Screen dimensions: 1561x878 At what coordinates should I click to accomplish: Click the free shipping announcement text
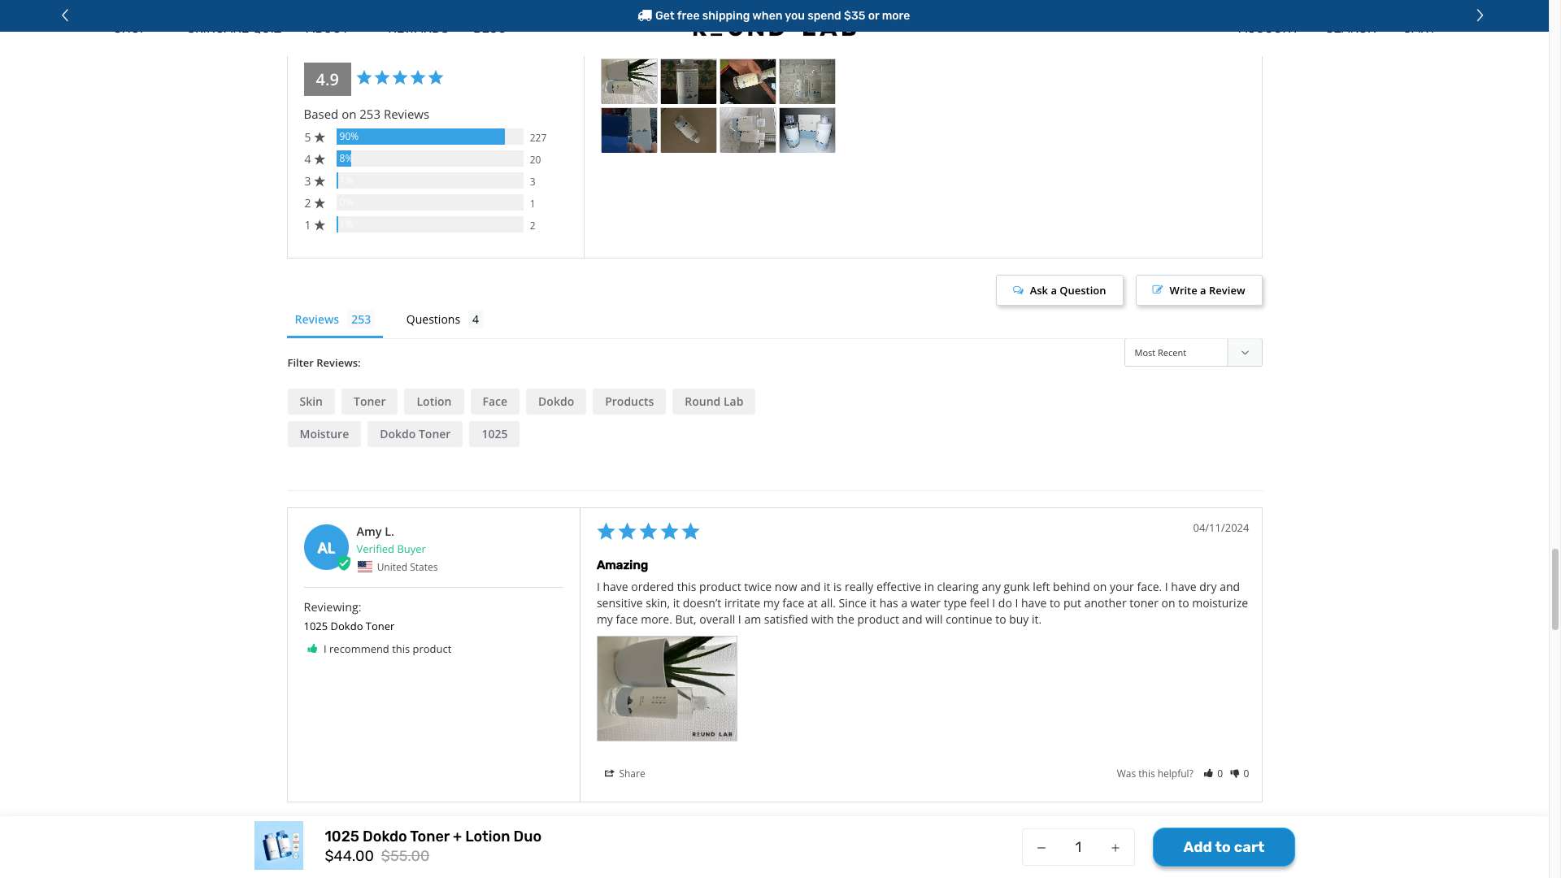point(782,15)
